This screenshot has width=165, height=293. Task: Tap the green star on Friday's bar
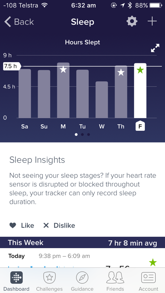(x=140, y=70)
